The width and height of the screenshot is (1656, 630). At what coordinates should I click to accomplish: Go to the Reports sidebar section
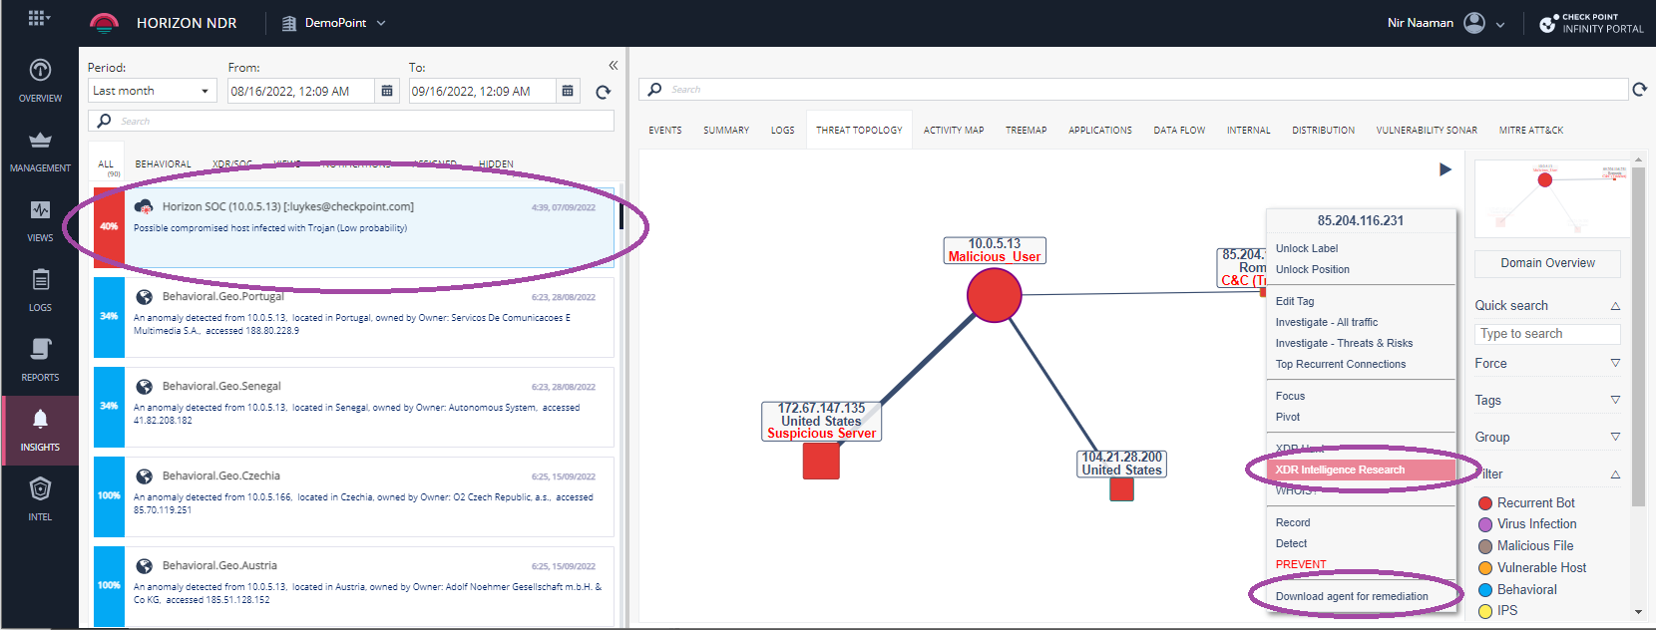(x=40, y=359)
